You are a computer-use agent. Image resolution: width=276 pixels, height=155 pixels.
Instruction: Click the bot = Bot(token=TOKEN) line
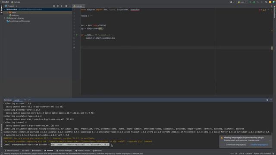click(x=94, y=25)
